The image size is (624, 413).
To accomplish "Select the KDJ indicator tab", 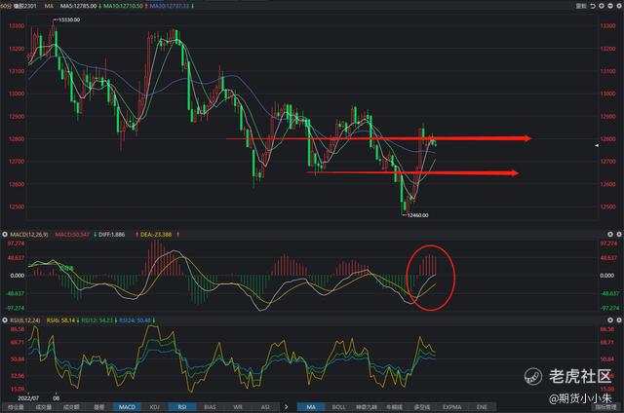I will point(154,407).
